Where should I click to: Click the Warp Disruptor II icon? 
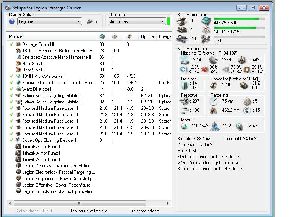18,89
